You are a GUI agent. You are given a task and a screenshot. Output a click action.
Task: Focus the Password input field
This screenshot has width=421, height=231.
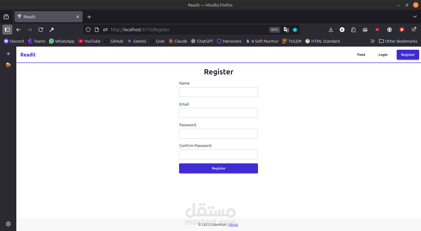pos(219,134)
